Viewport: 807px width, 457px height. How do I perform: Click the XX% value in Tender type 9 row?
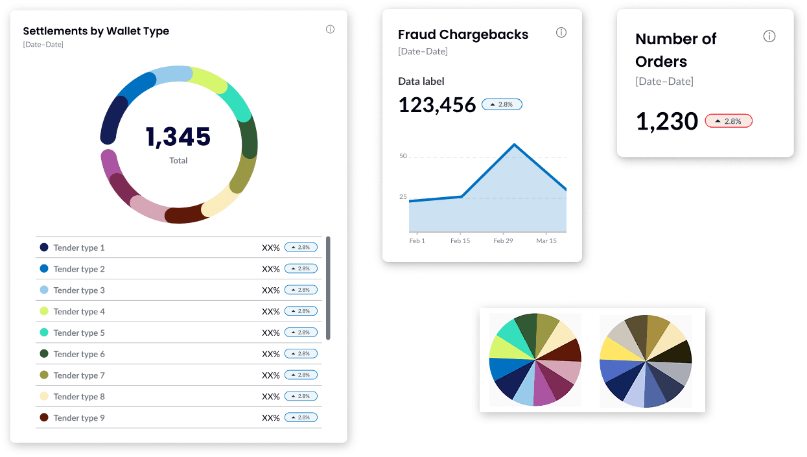(x=271, y=418)
